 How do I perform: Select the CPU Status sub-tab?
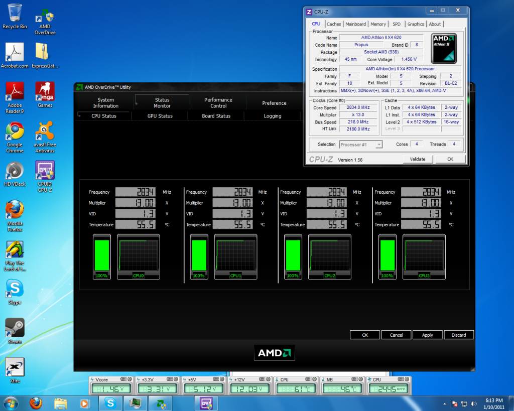pyautogui.click(x=104, y=116)
